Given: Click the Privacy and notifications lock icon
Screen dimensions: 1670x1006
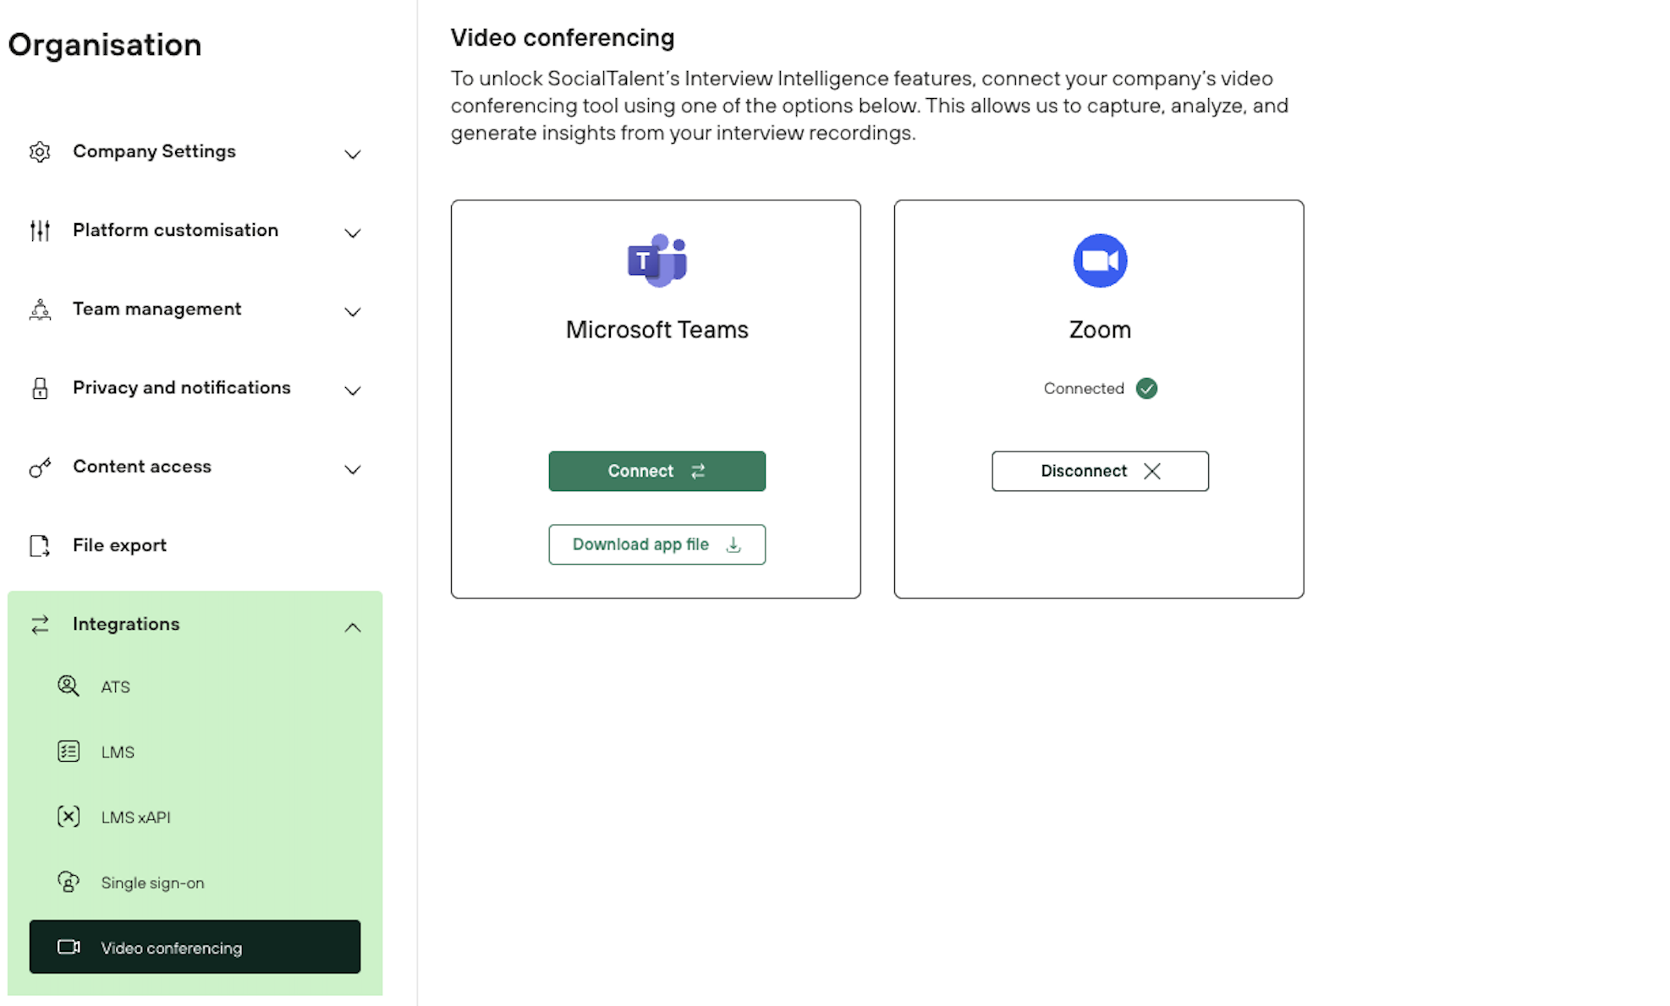Looking at the screenshot, I should (x=40, y=388).
